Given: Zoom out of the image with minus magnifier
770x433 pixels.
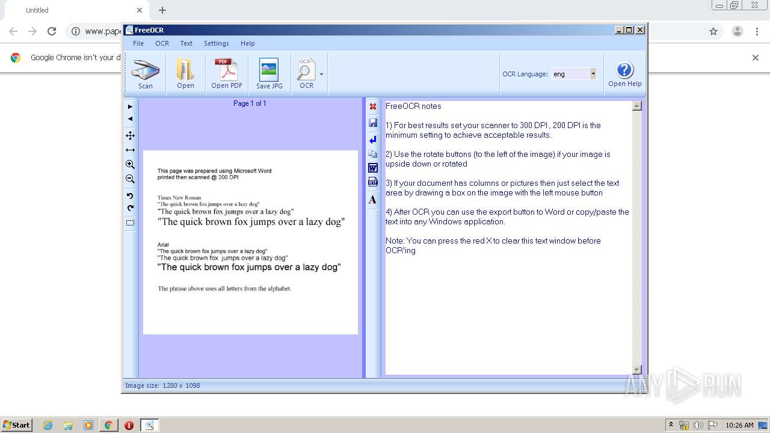Looking at the screenshot, I should click(130, 179).
